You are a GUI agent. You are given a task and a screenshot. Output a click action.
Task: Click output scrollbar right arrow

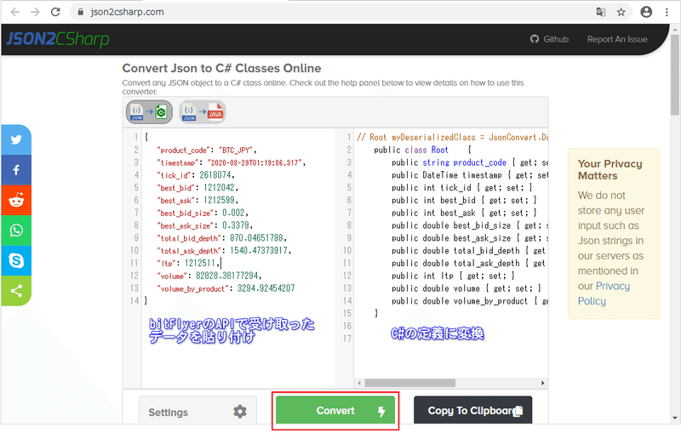coord(542,383)
